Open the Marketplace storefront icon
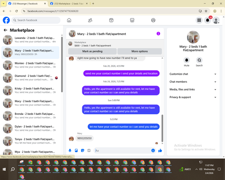Image resolution: width=225 pixels, height=180 pixels. pos(132,20)
